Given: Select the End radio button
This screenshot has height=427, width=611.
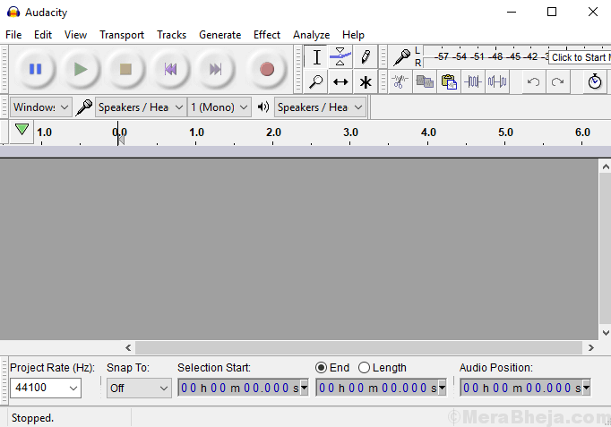Looking at the screenshot, I should pos(321,367).
